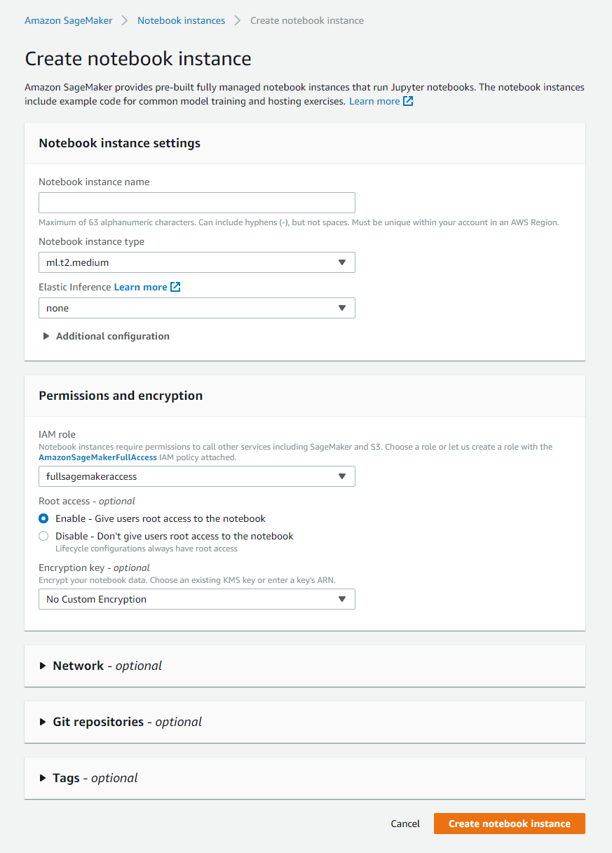Open the Elastic Inference dropdown
Image resolution: width=612 pixels, height=853 pixels.
196,308
